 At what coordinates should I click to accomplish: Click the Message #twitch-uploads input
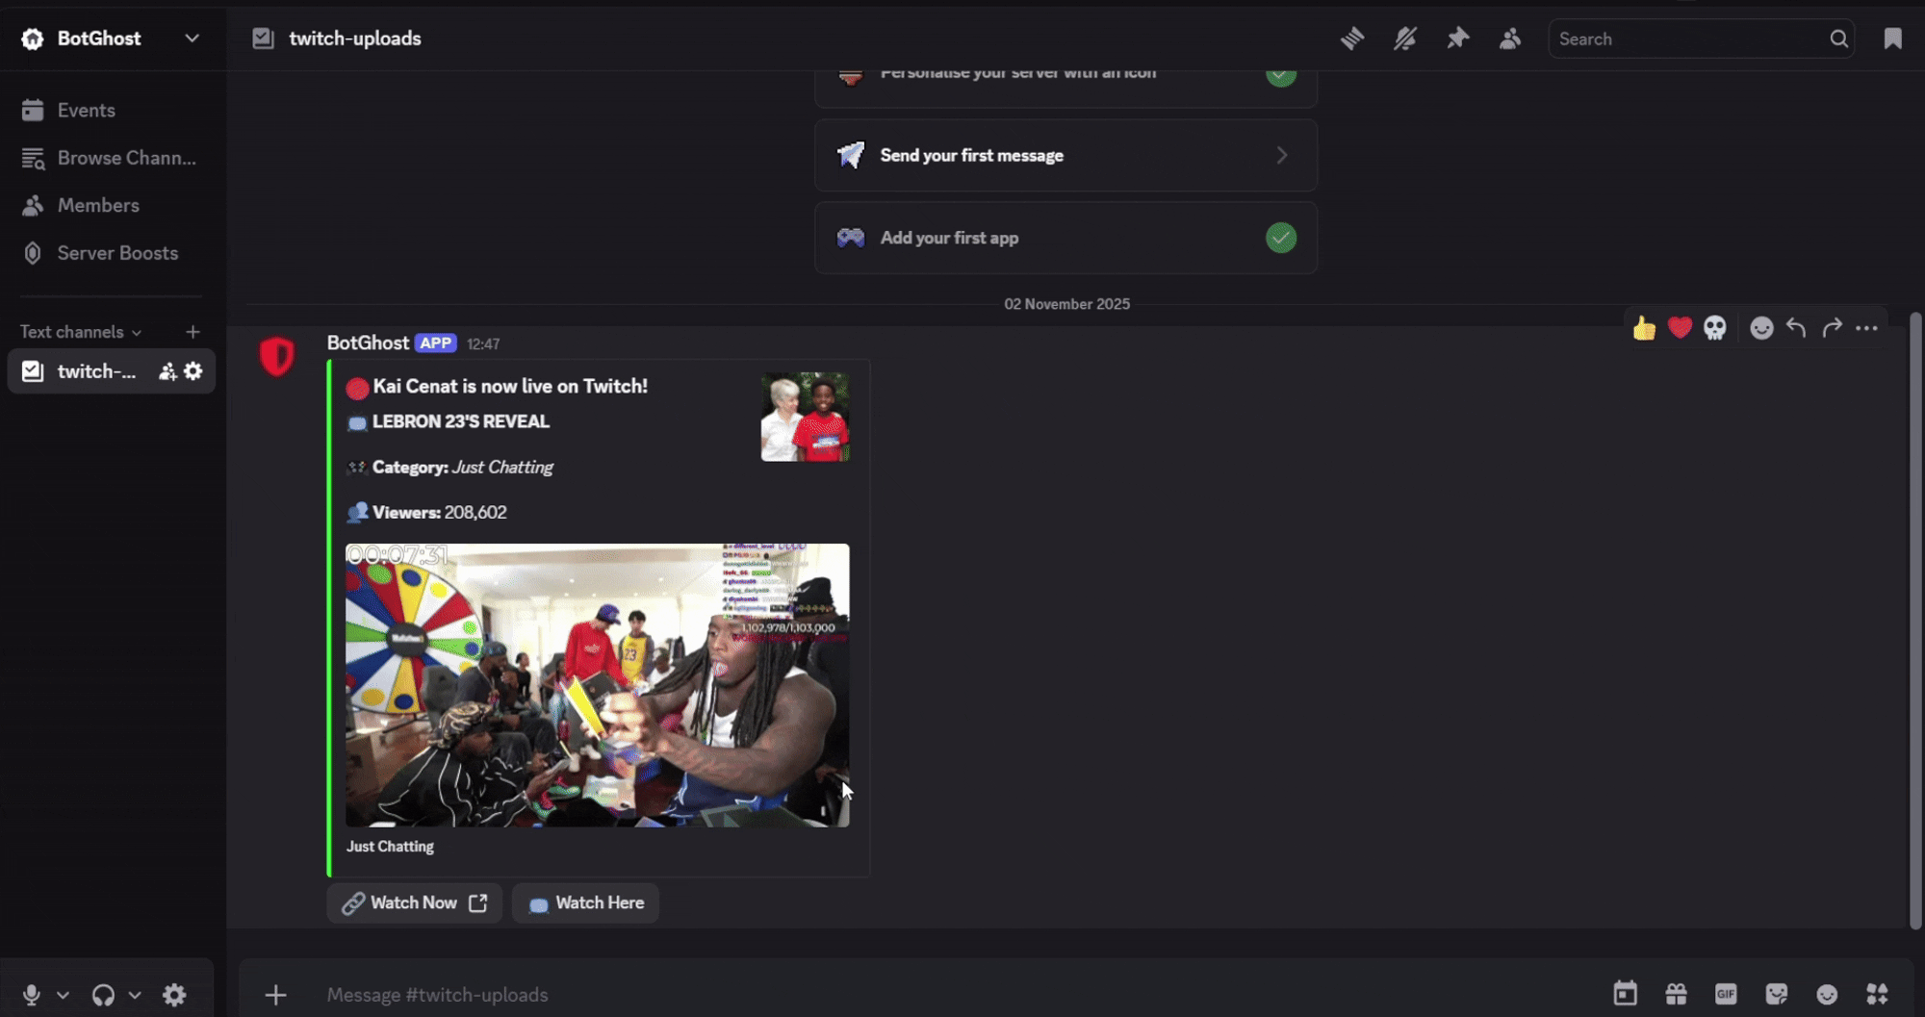[x=953, y=995]
